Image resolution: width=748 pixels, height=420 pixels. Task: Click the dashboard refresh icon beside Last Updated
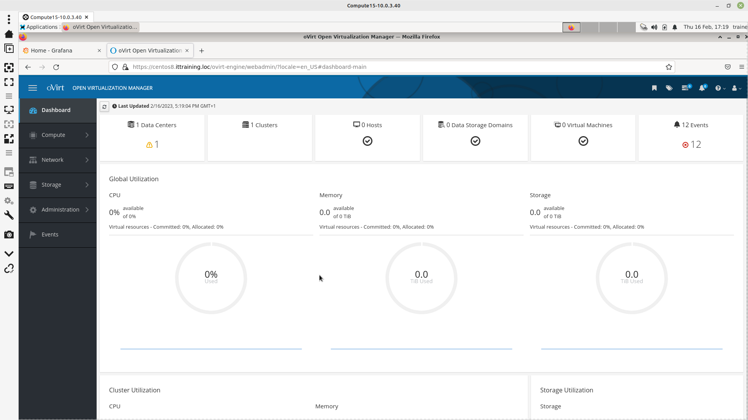pos(104,107)
